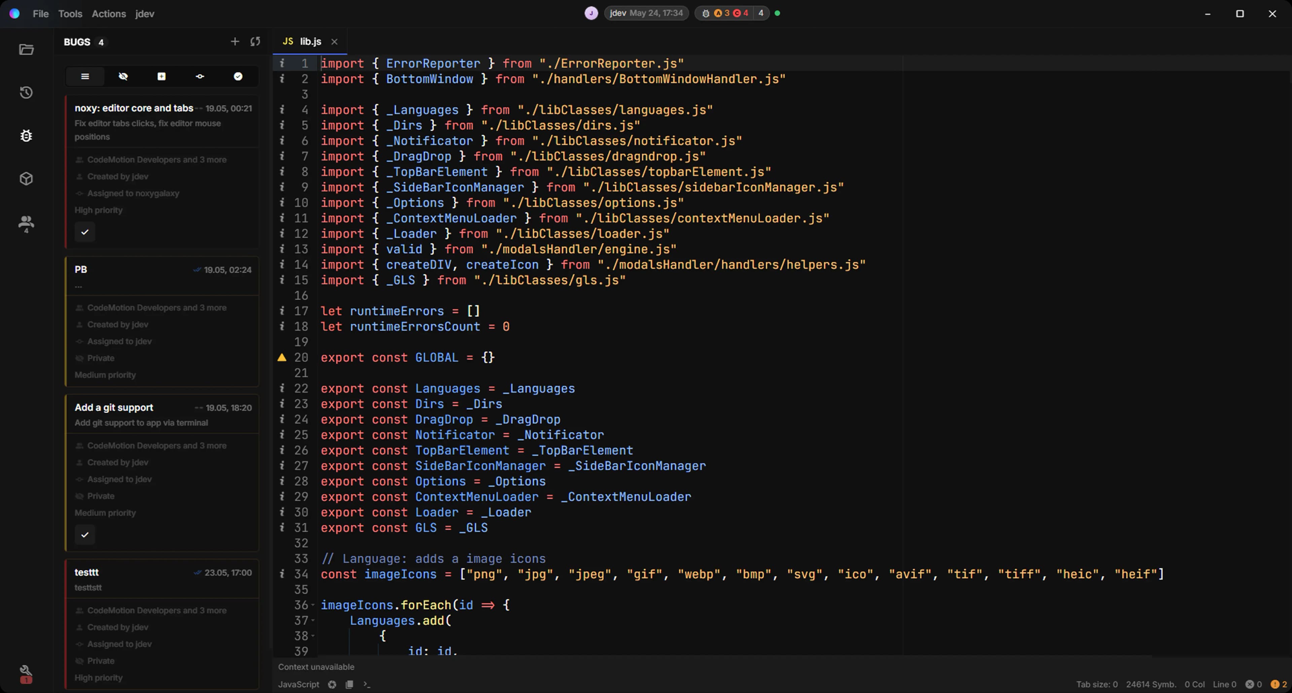Viewport: 1292px width, 693px height.
Task: Click Tab size: 0 in status bar
Action: [x=1097, y=684]
